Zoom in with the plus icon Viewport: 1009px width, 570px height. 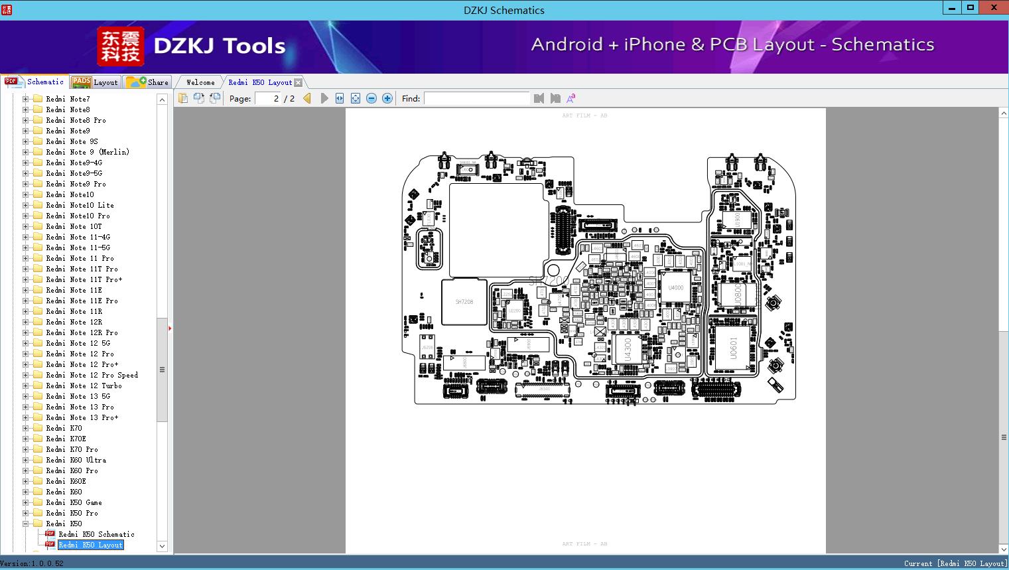coord(387,98)
